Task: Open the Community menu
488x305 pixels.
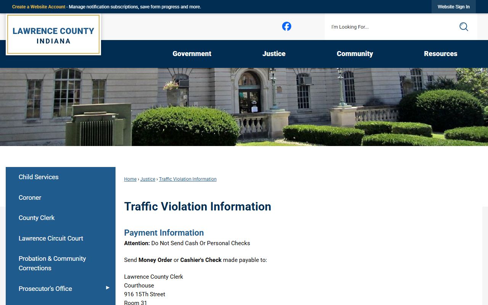Action: (x=355, y=54)
